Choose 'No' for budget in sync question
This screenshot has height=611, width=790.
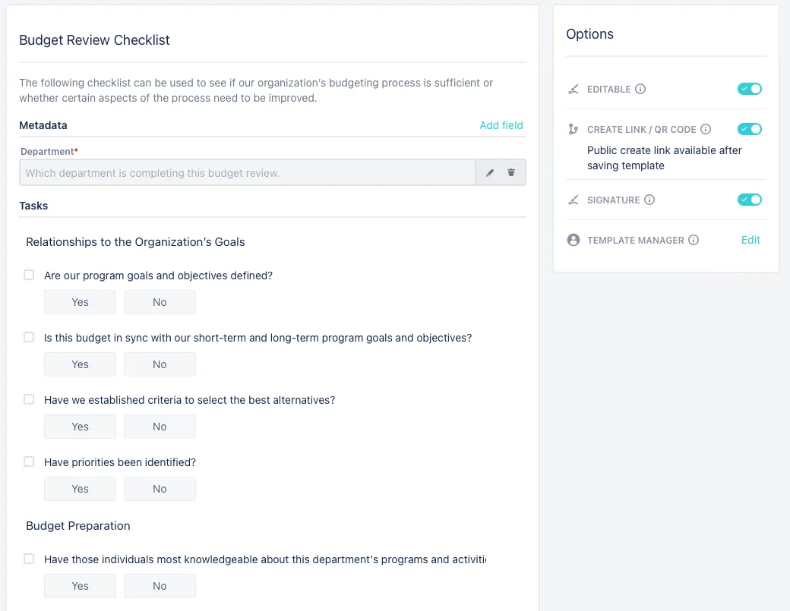tap(160, 364)
